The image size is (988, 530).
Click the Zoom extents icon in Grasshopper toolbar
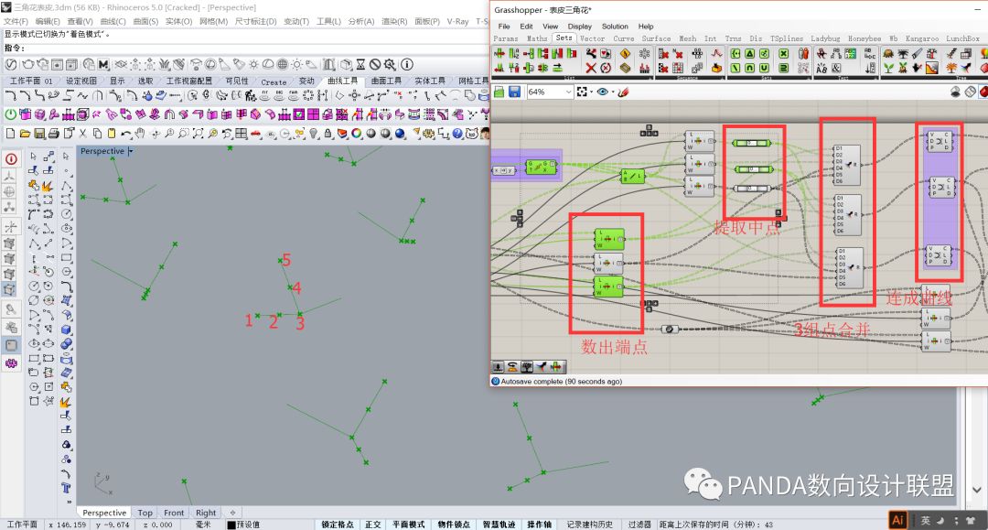[582, 92]
